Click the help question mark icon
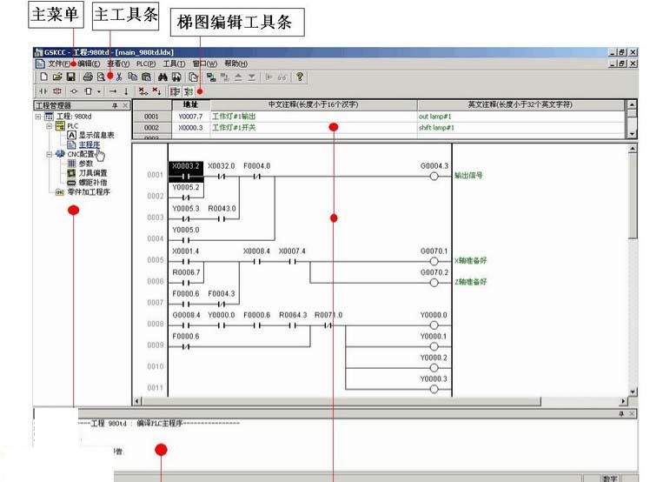This screenshot has height=482, width=650. (300, 77)
